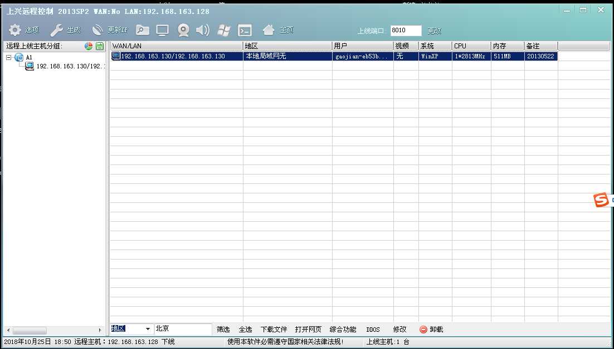The width and height of the screenshot is (614, 349).
Task: Open the webcam video icon
Action: 183,30
